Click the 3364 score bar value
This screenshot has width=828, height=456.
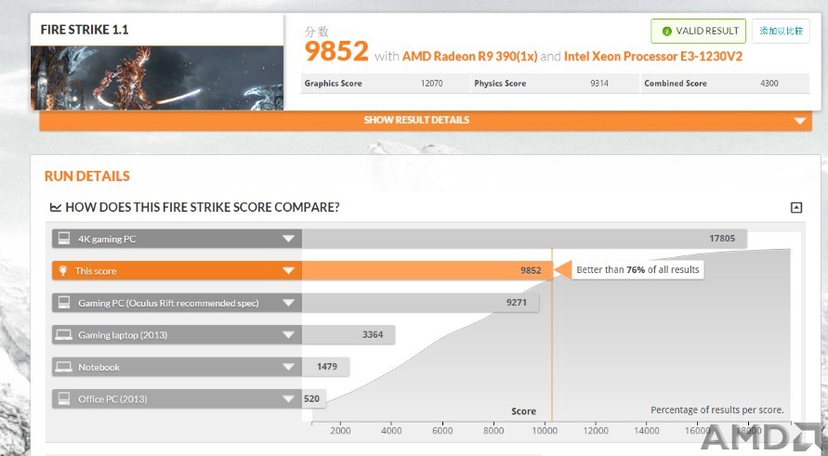(373, 334)
